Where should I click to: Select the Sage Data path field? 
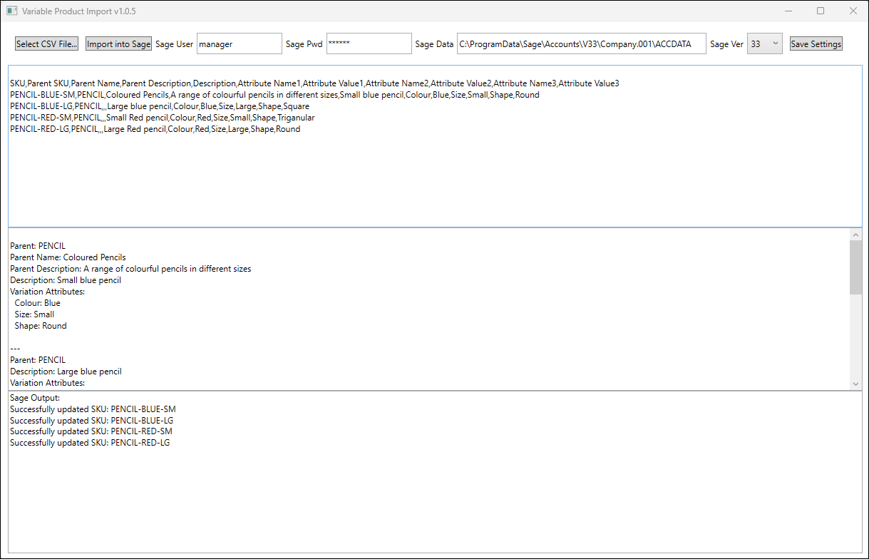click(581, 43)
